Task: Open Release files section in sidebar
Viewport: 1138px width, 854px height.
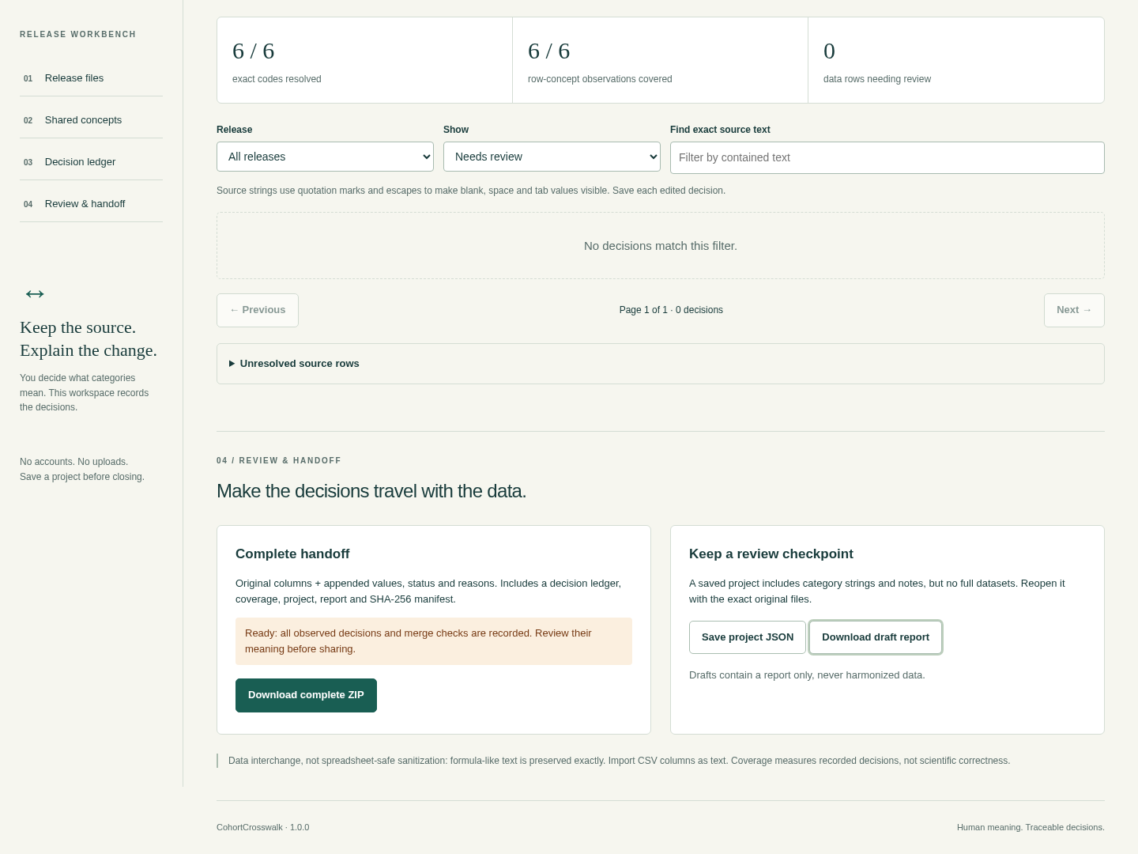Action: click(91, 78)
